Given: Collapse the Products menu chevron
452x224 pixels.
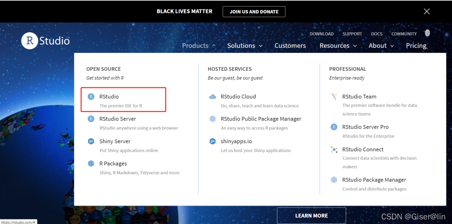Looking at the screenshot, I should coord(214,46).
